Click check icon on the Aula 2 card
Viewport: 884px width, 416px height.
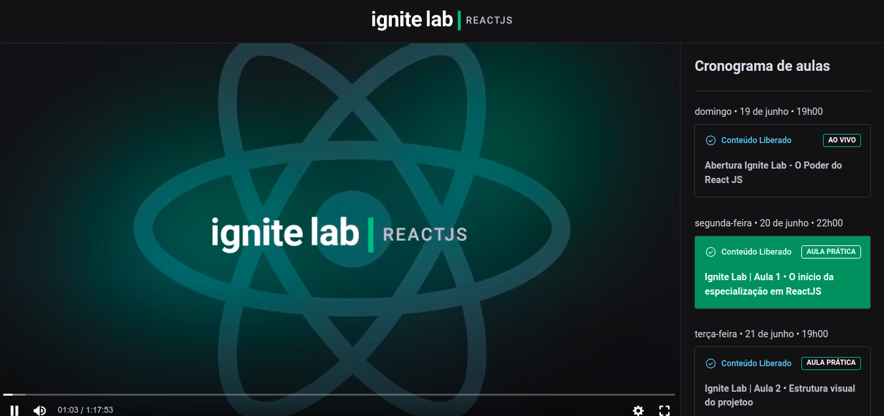point(711,364)
